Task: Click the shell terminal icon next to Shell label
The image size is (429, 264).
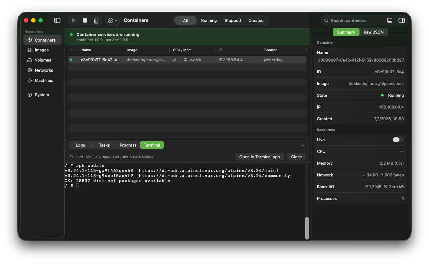Action: (x=71, y=157)
